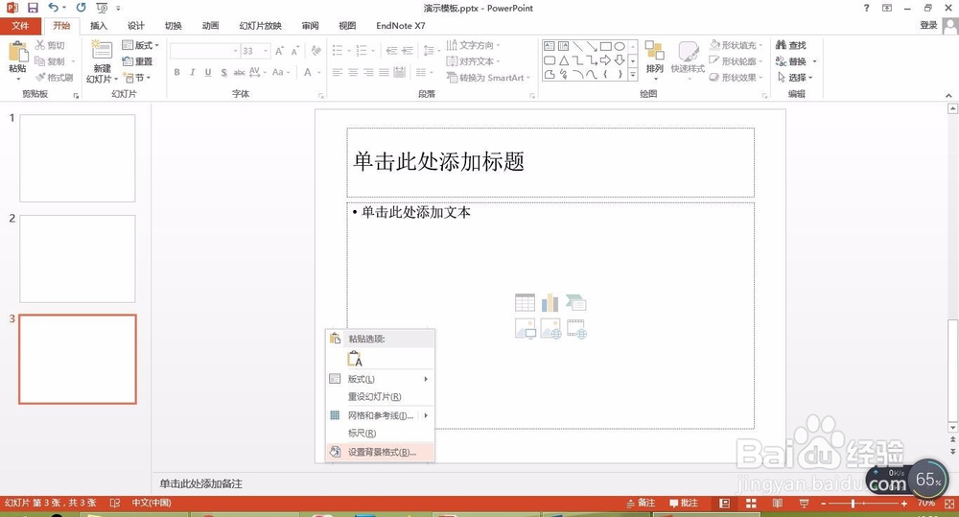This screenshot has height=517, width=959.
Task: Switch to Slide Sorter view icon
Action: coord(751,503)
